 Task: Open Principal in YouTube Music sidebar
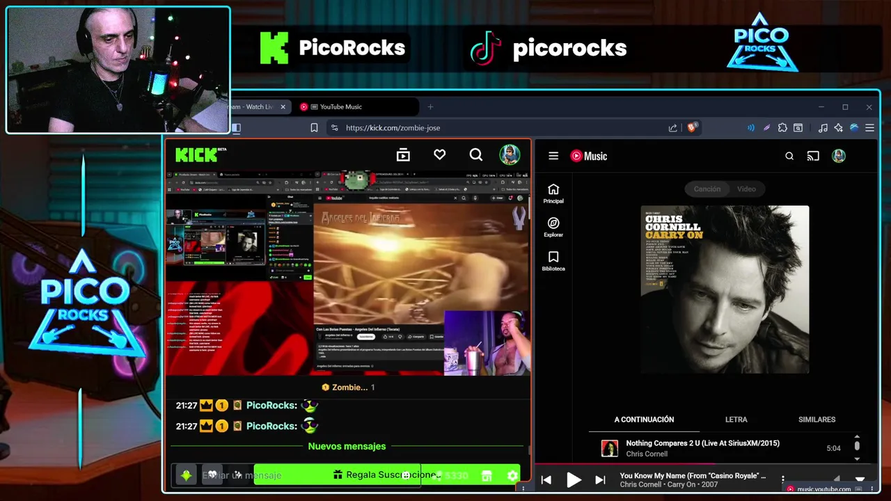click(553, 193)
